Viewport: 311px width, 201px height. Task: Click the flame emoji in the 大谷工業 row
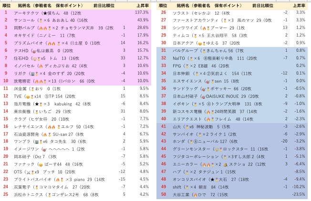point(196,194)
